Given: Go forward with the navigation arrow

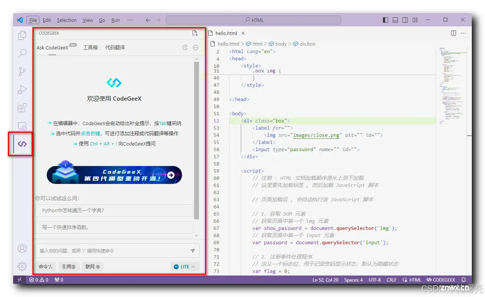Looking at the screenshot, I should tap(158, 20).
